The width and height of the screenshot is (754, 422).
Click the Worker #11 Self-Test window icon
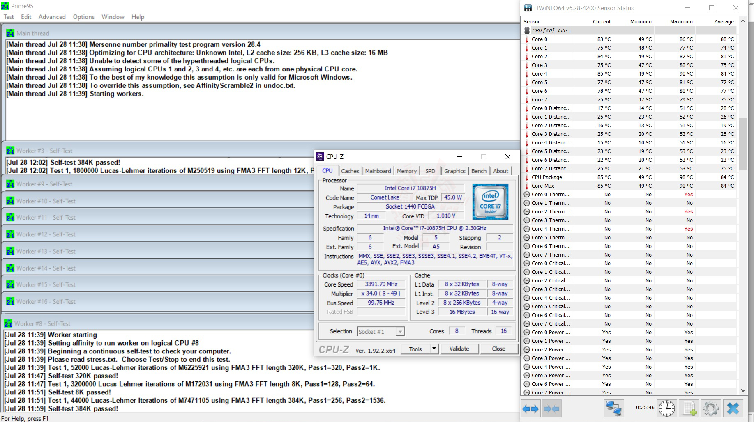point(10,217)
